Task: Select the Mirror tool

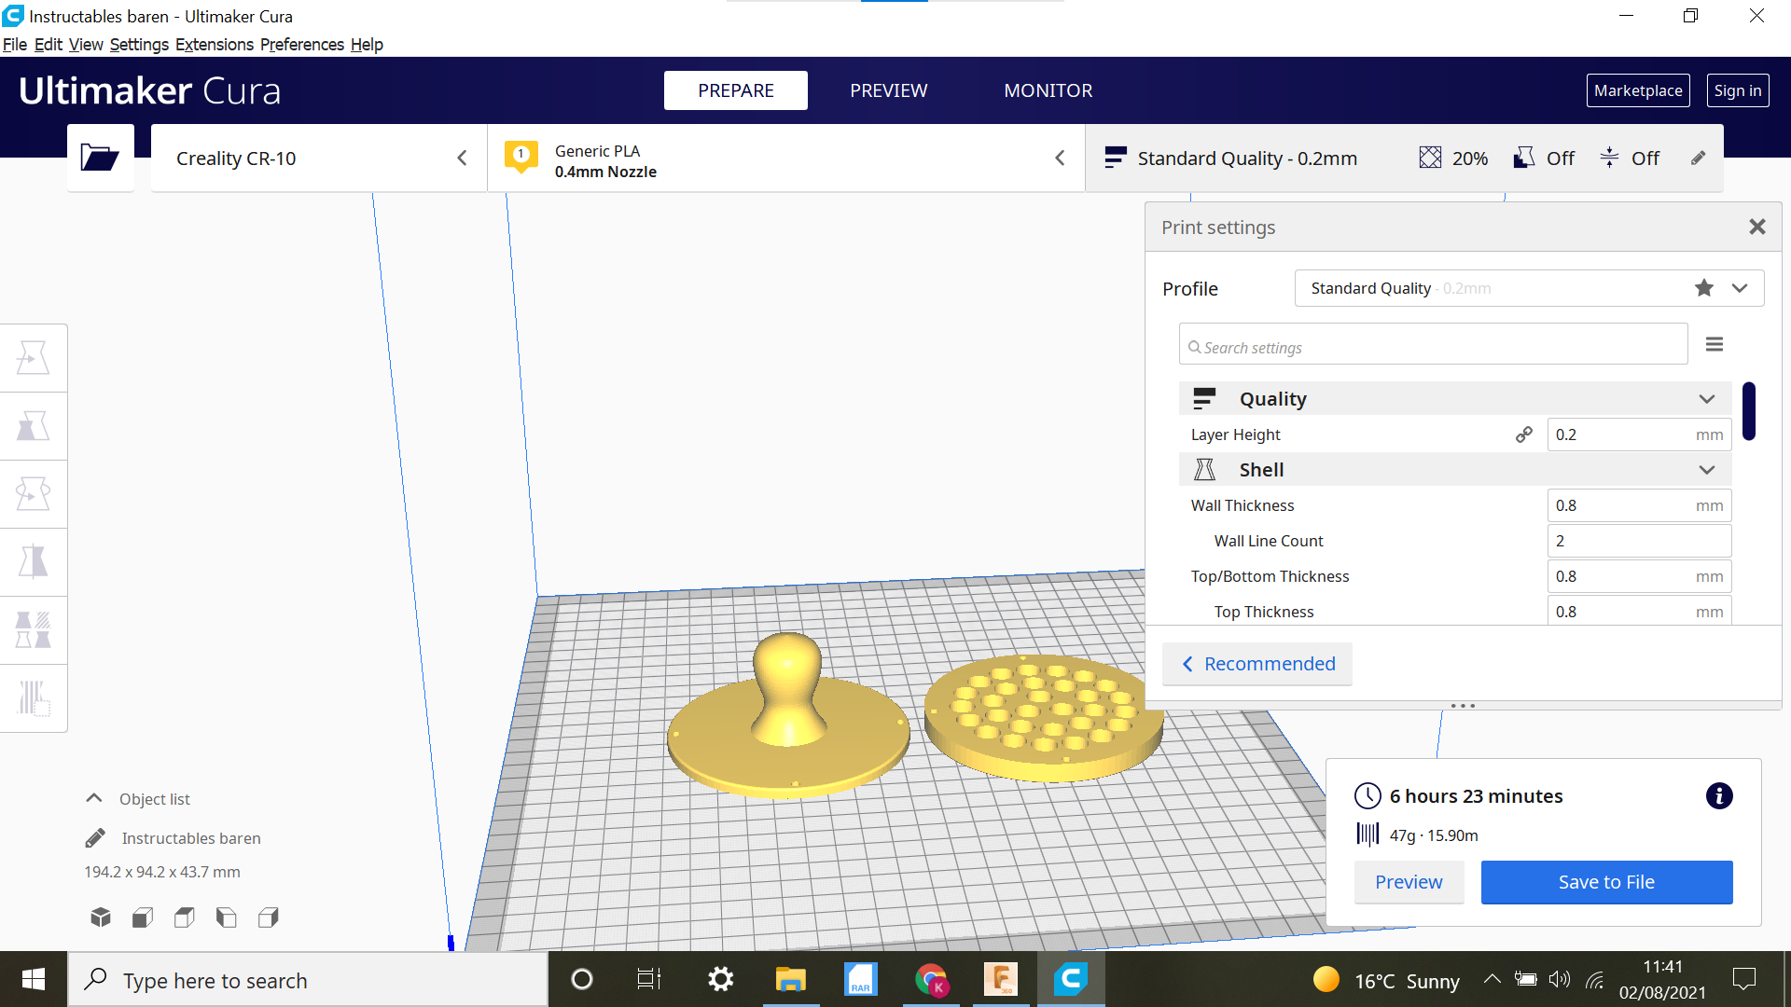Action: click(34, 561)
